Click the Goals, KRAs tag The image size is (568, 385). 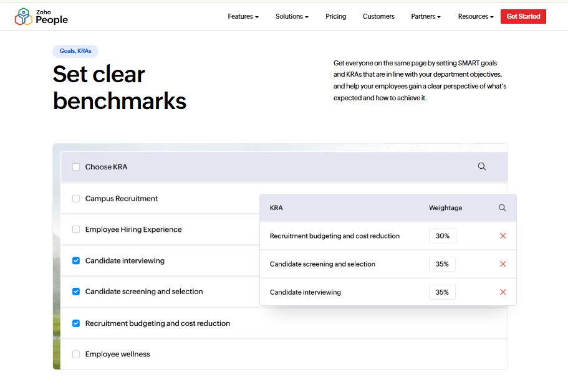click(x=75, y=51)
